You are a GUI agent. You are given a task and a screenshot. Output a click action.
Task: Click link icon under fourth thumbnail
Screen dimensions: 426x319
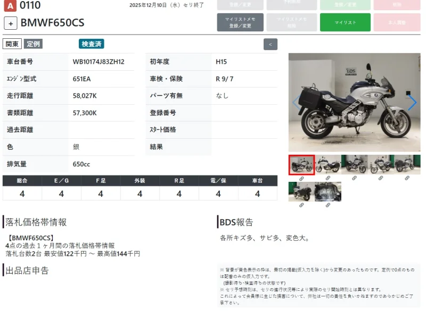coord(381,178)
